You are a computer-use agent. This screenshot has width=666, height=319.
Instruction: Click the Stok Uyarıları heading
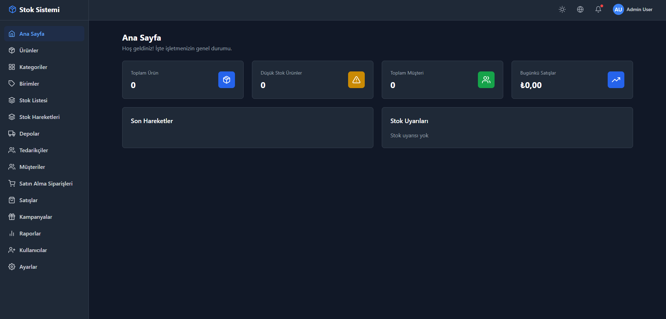(x=409, y=121)
